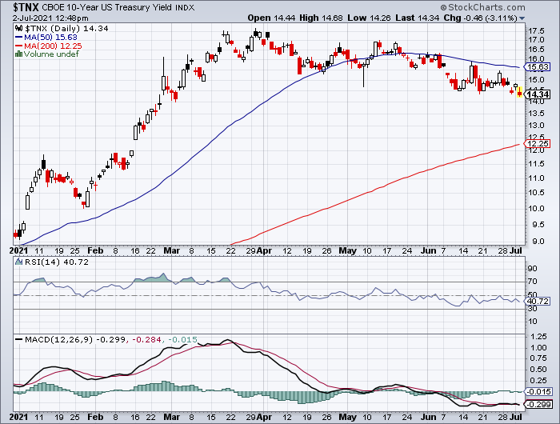This screenshot has width=560, height=424.
Task: Click the Mar label under the MACD panel
Action: pos(171,417)
